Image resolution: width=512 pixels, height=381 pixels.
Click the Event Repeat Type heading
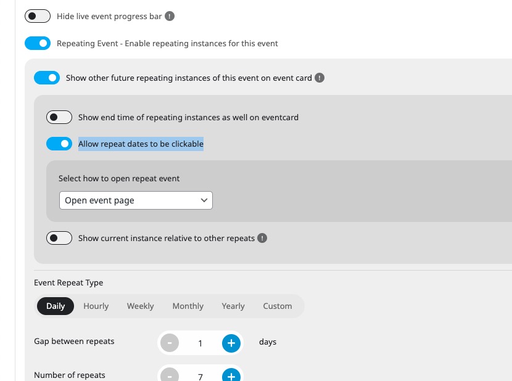68,283
